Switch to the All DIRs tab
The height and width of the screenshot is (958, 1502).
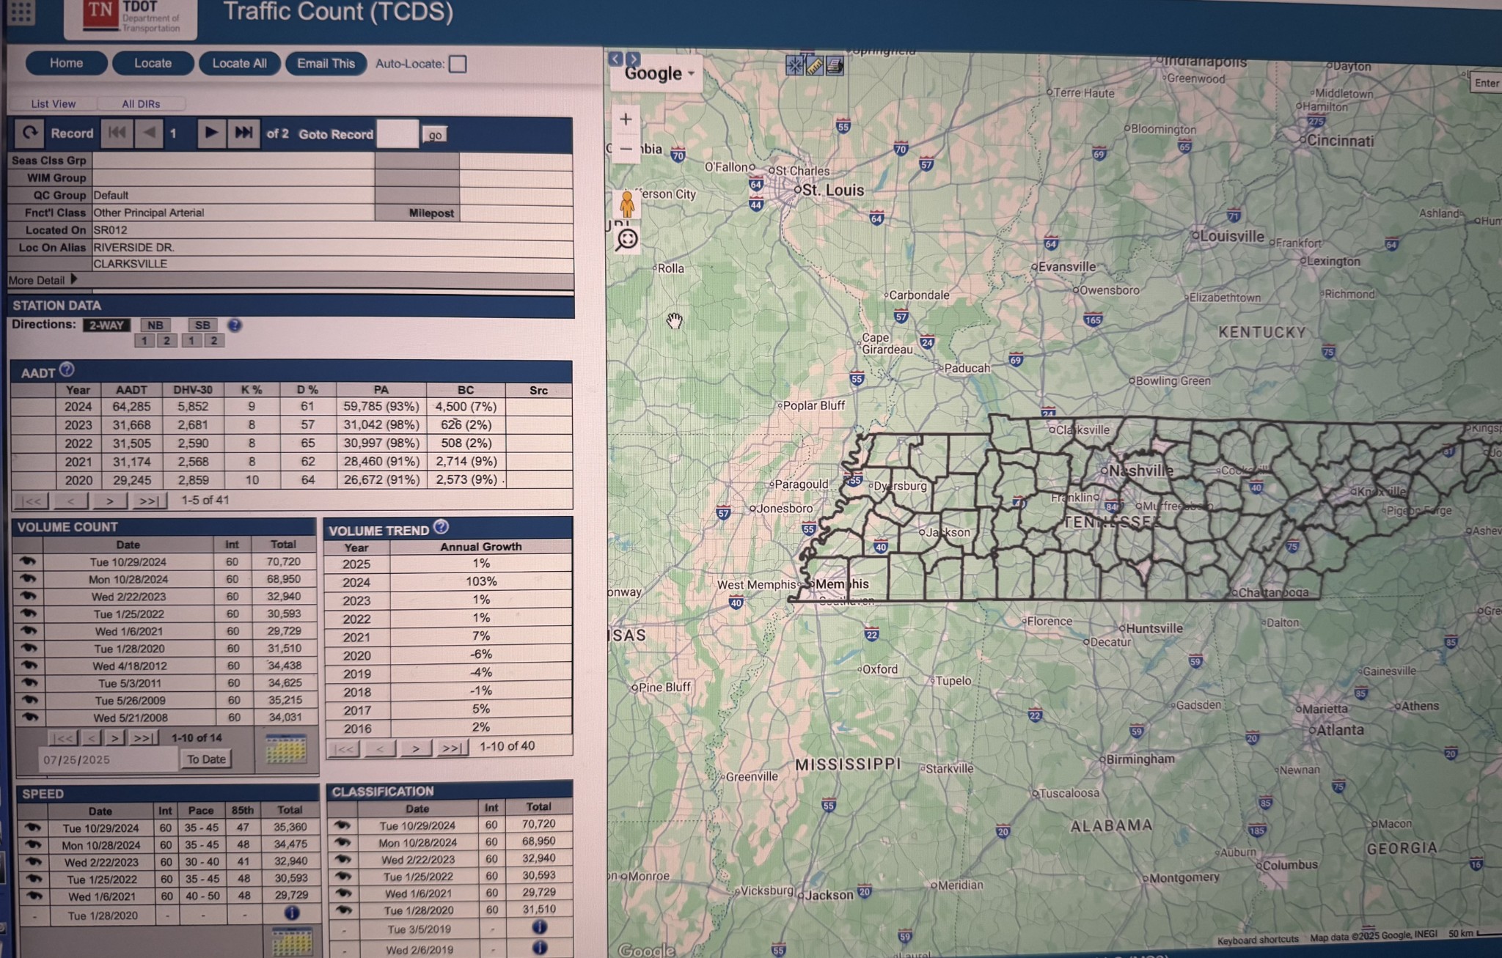pyautogui.click(x=141, y=104)
